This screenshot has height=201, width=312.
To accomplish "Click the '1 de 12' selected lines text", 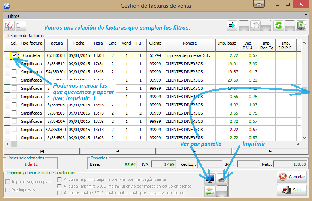I will [31, 164].
